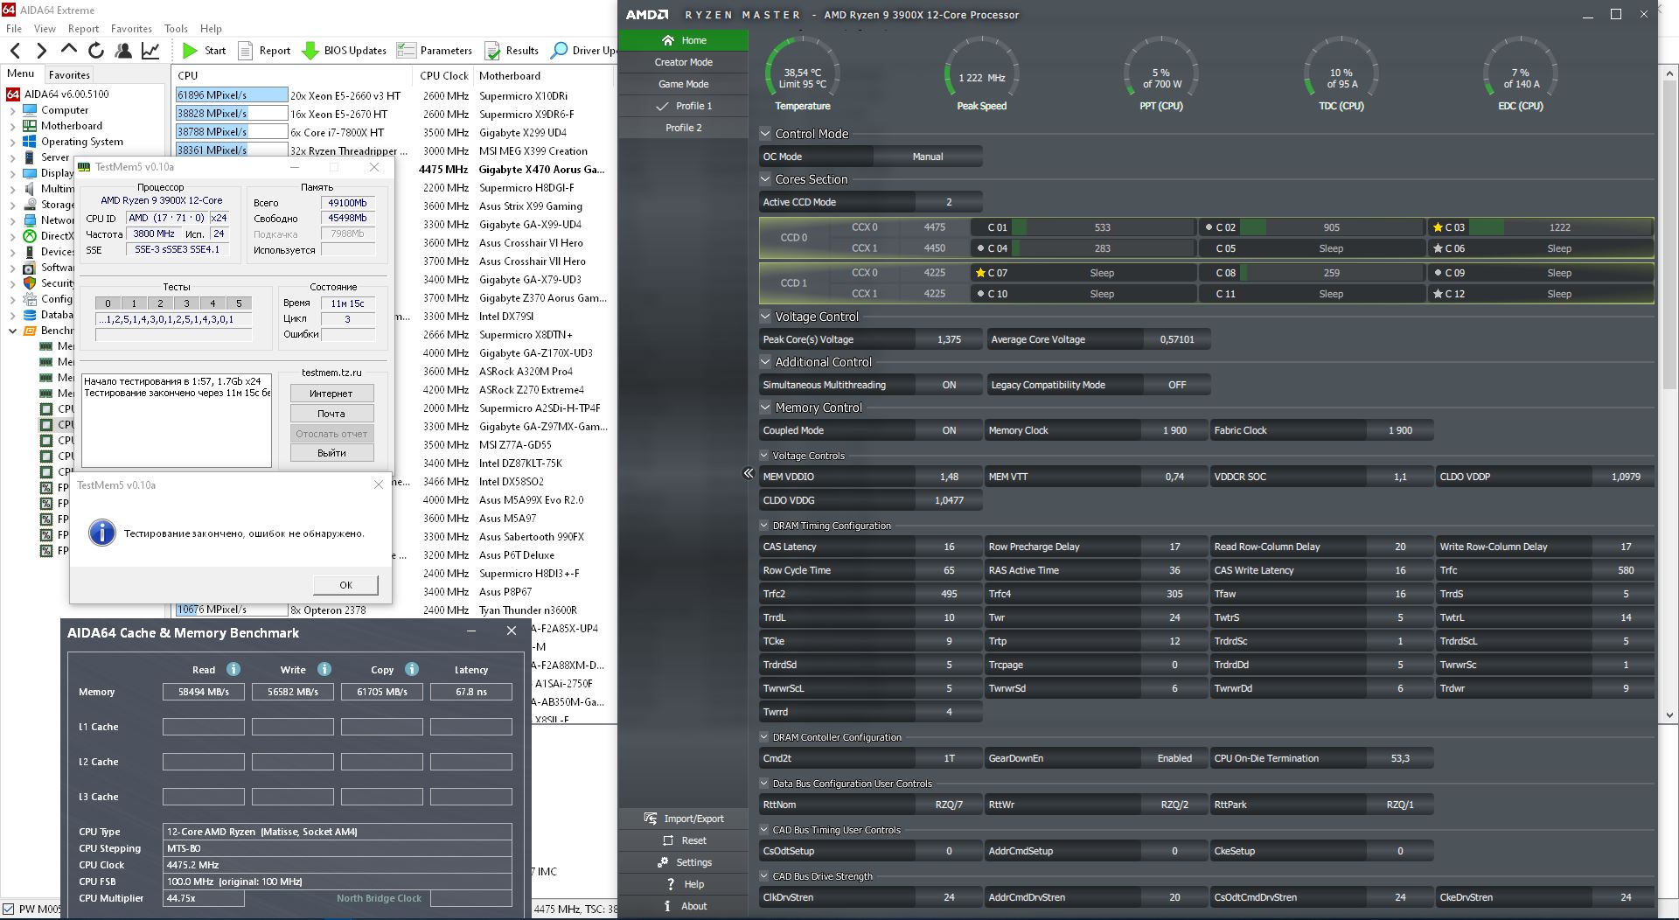Collapse the Voltage Control section
The height and width of the screenshot is (920, 1679).
pyautogui.click(x=765, y=317)
